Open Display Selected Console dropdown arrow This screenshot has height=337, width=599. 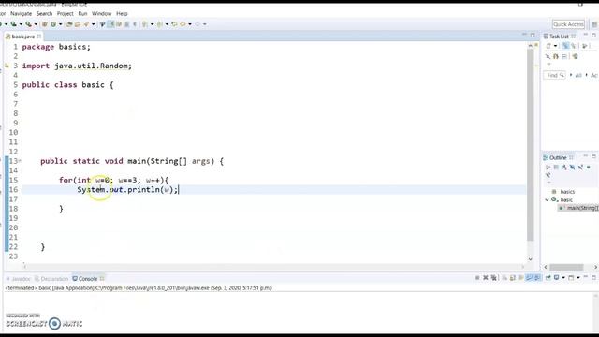(x=563, y=278)
